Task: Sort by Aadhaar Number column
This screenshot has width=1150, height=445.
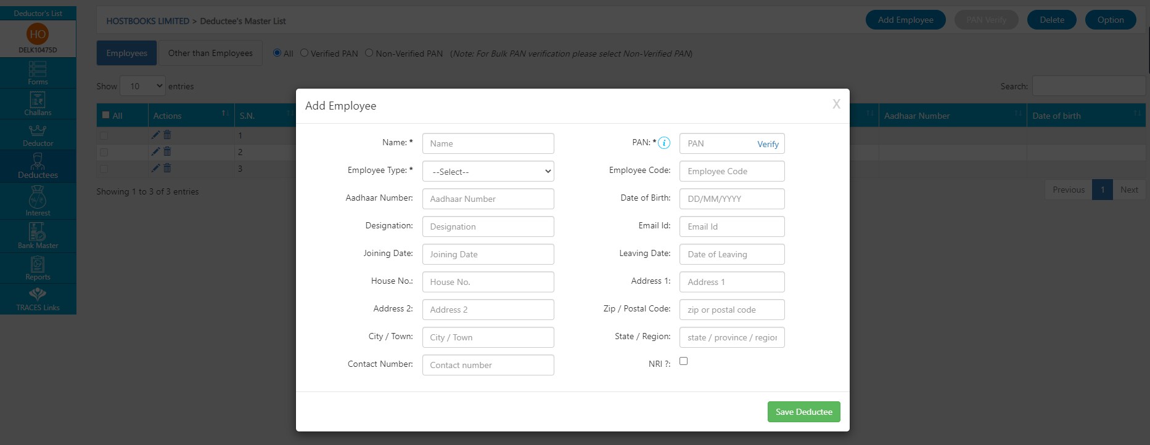Action: [x=952, y=116]
